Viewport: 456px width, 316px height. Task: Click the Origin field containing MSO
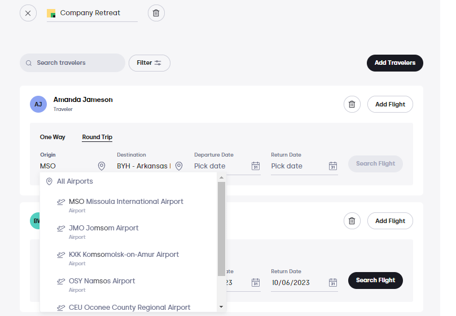(x=68, y=166)
